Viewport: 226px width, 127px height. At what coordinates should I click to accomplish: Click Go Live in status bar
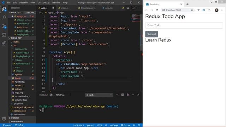click(x=126, y=125)
